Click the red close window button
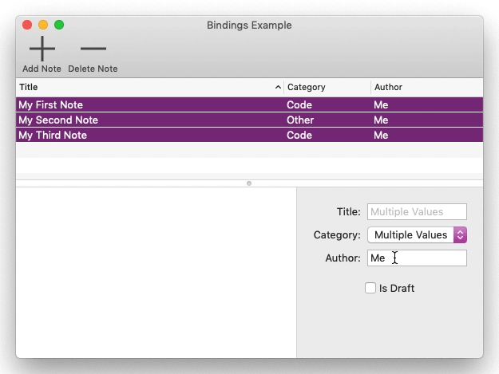This screenshot has width=499, height=374. [x=27, y=25]
